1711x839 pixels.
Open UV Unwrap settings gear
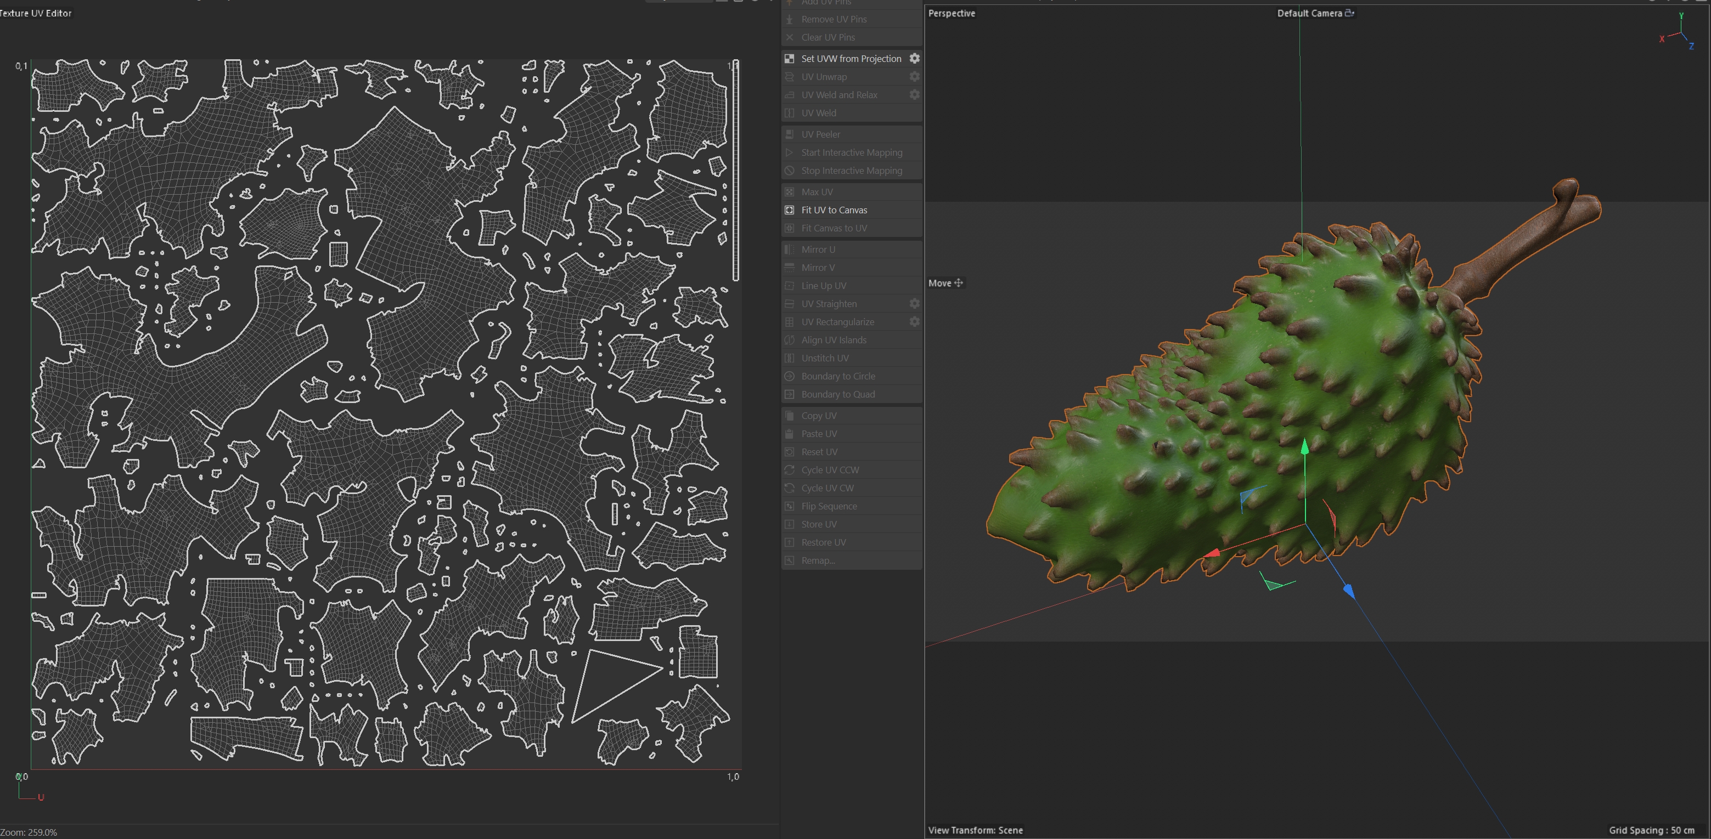pyautogui.click(x=915, y=77)
